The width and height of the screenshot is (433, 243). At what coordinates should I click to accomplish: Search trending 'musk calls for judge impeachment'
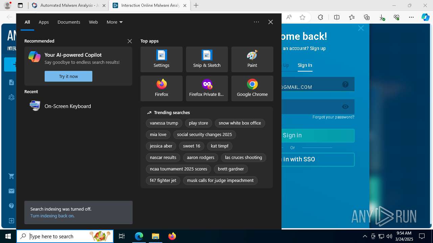(x=220, y=181)
